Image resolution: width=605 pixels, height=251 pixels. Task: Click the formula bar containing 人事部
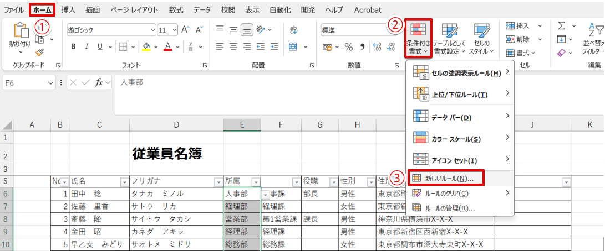359,95
